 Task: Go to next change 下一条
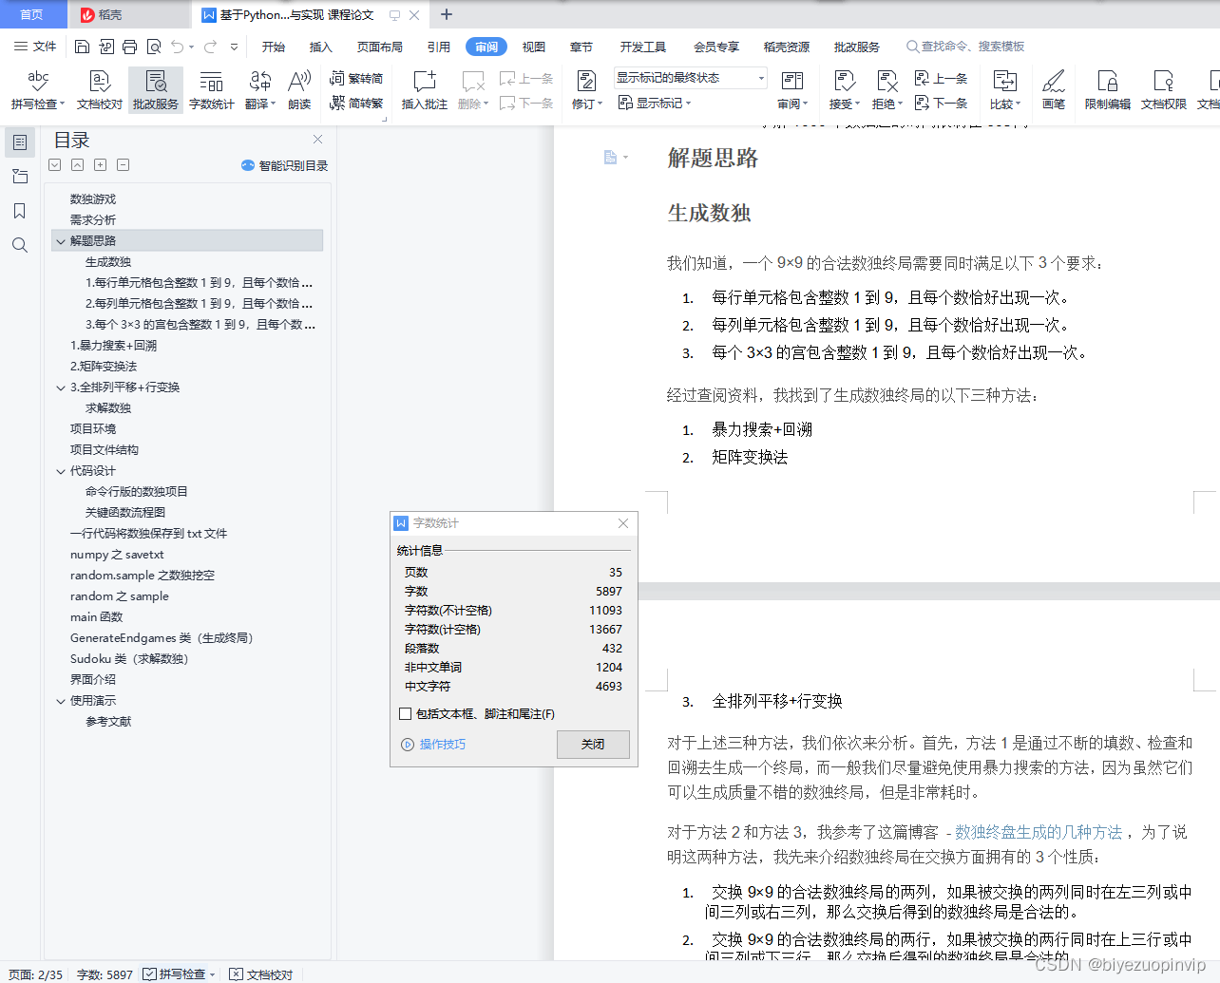[941, 103]
